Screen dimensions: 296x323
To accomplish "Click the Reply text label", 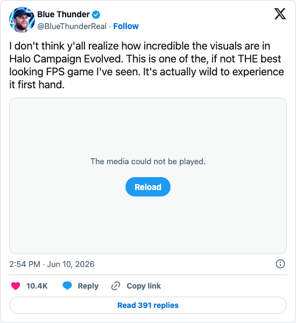I will (x=88, y=286).
